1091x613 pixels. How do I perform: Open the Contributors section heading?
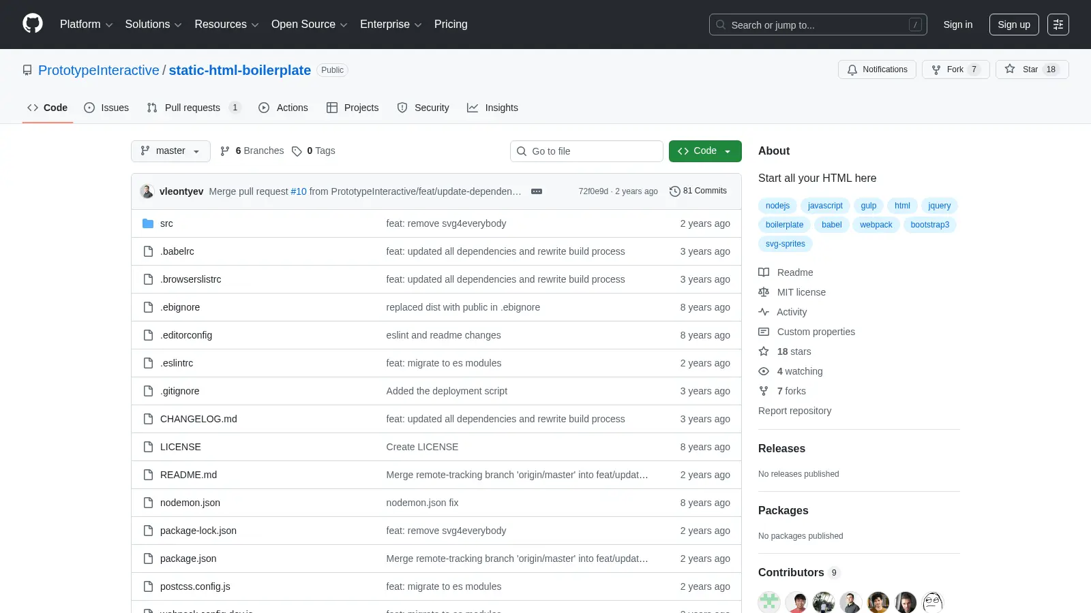coord(799,573)
